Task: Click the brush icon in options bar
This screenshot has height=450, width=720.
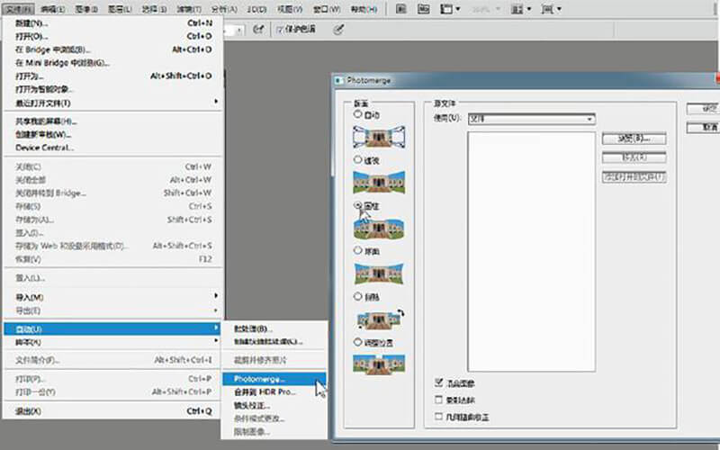Action: pos(338,29)
